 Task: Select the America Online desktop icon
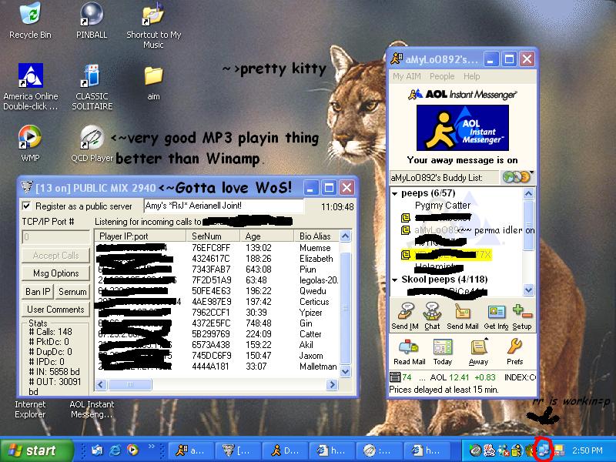(x=30, y=75)
